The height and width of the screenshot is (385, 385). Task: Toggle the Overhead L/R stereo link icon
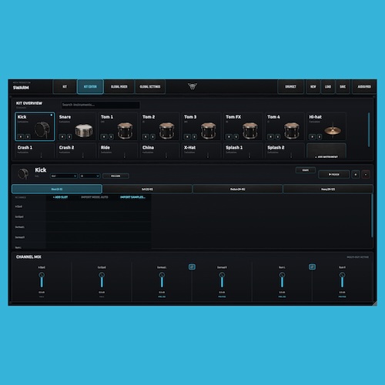pos(192,267)
